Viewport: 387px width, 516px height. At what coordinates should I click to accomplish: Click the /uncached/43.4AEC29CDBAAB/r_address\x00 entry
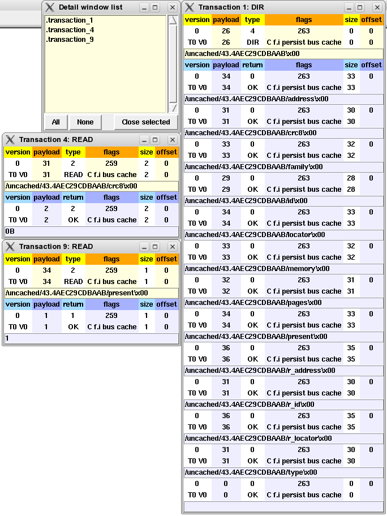coord(283,371)
